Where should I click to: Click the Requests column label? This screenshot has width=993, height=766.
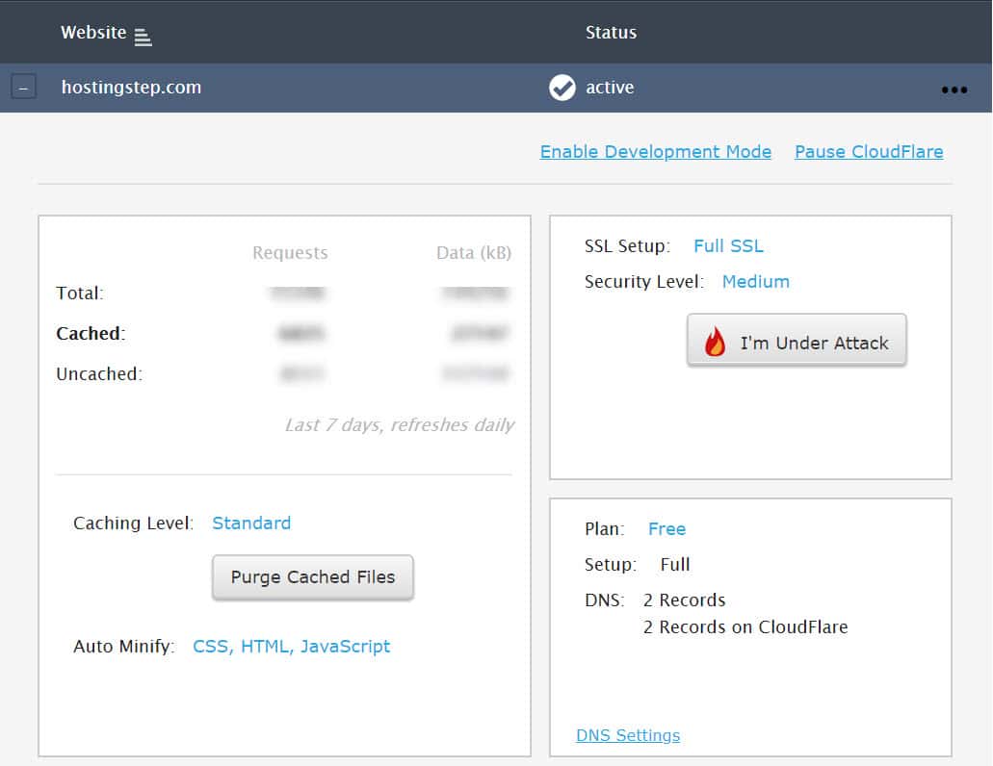[290, 253]
